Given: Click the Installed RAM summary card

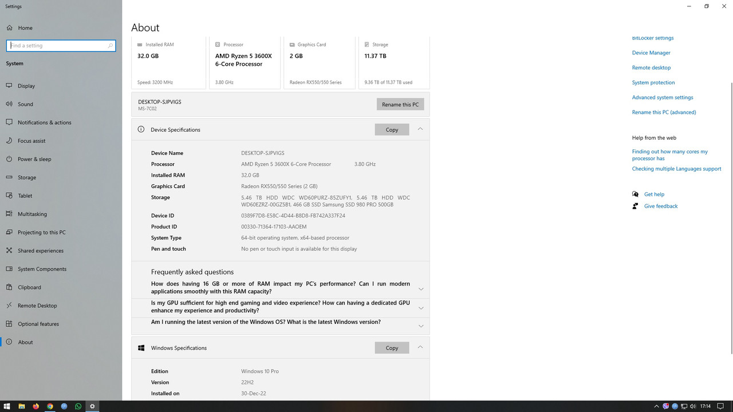Looking at the screenshot, I should click(168, 63).
